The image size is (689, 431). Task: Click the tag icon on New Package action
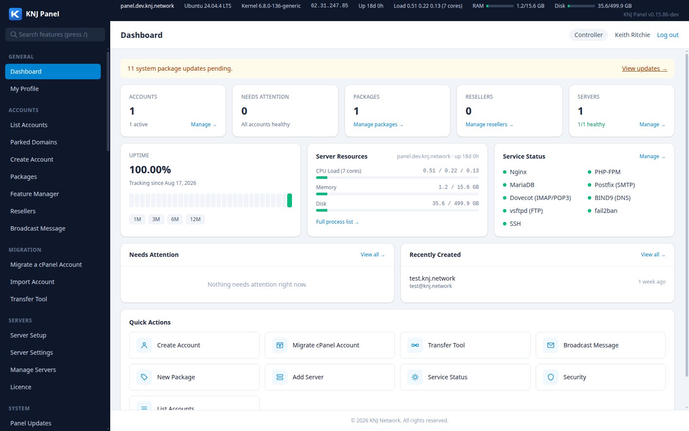(x=144, y=377)
